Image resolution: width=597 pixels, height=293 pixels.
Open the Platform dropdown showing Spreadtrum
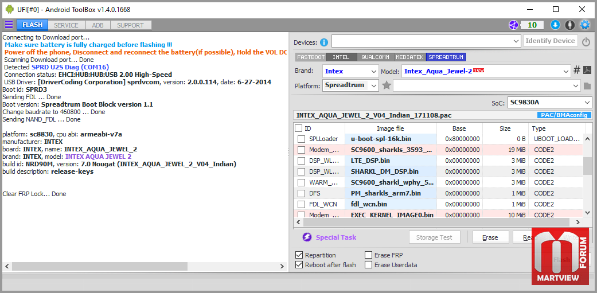[350, 85]
